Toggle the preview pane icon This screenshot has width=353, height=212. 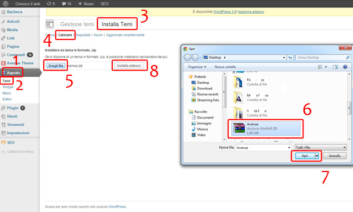click(335, 67)
